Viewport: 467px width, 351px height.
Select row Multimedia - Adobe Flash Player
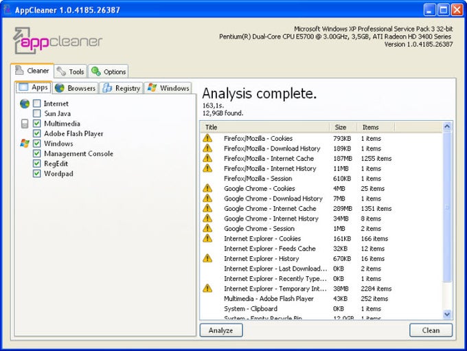321,299
